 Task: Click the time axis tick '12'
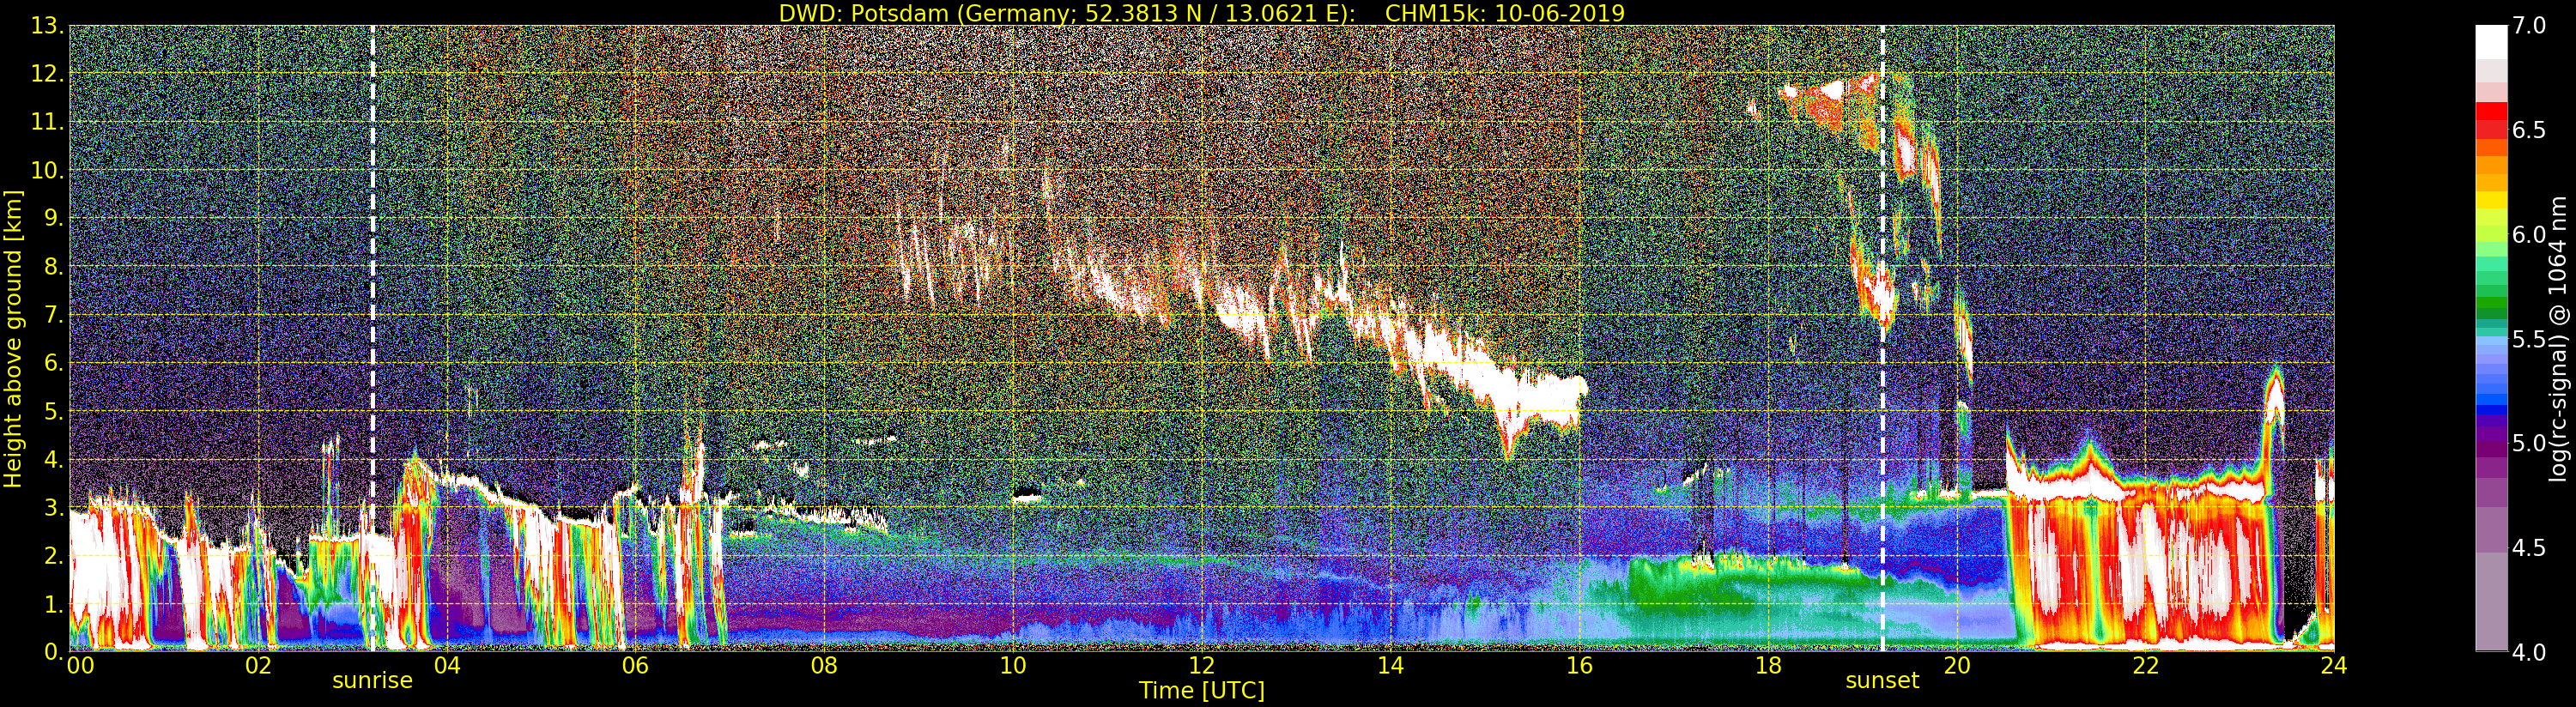point(1202,666)
